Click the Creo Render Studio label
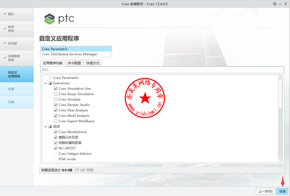This screenshot has width=290, height=196. [x=74, y=105]
